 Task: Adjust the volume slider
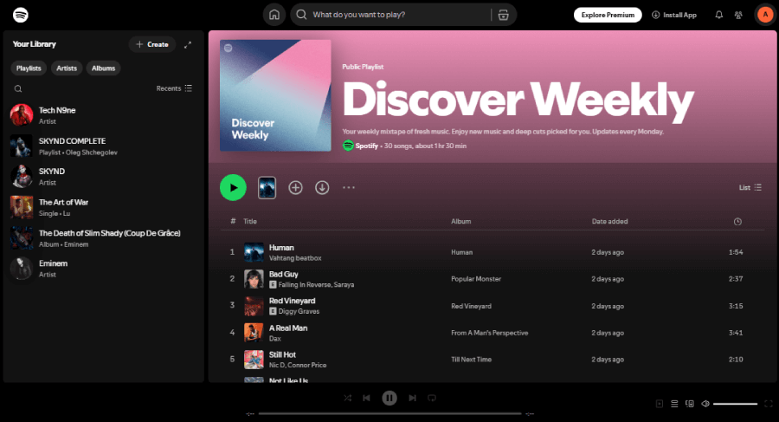735,404
